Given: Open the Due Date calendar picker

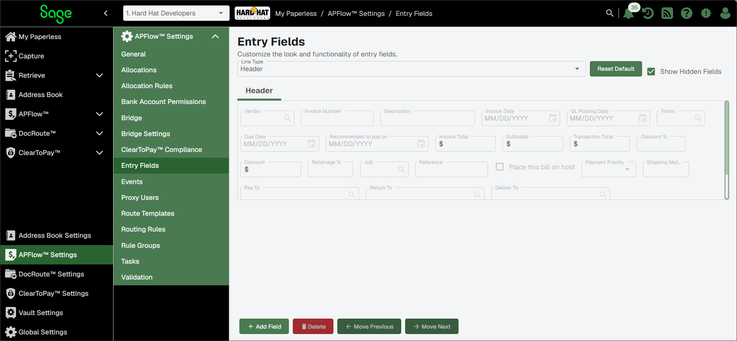Looking at the screenshot, I should tap(311, 143).
